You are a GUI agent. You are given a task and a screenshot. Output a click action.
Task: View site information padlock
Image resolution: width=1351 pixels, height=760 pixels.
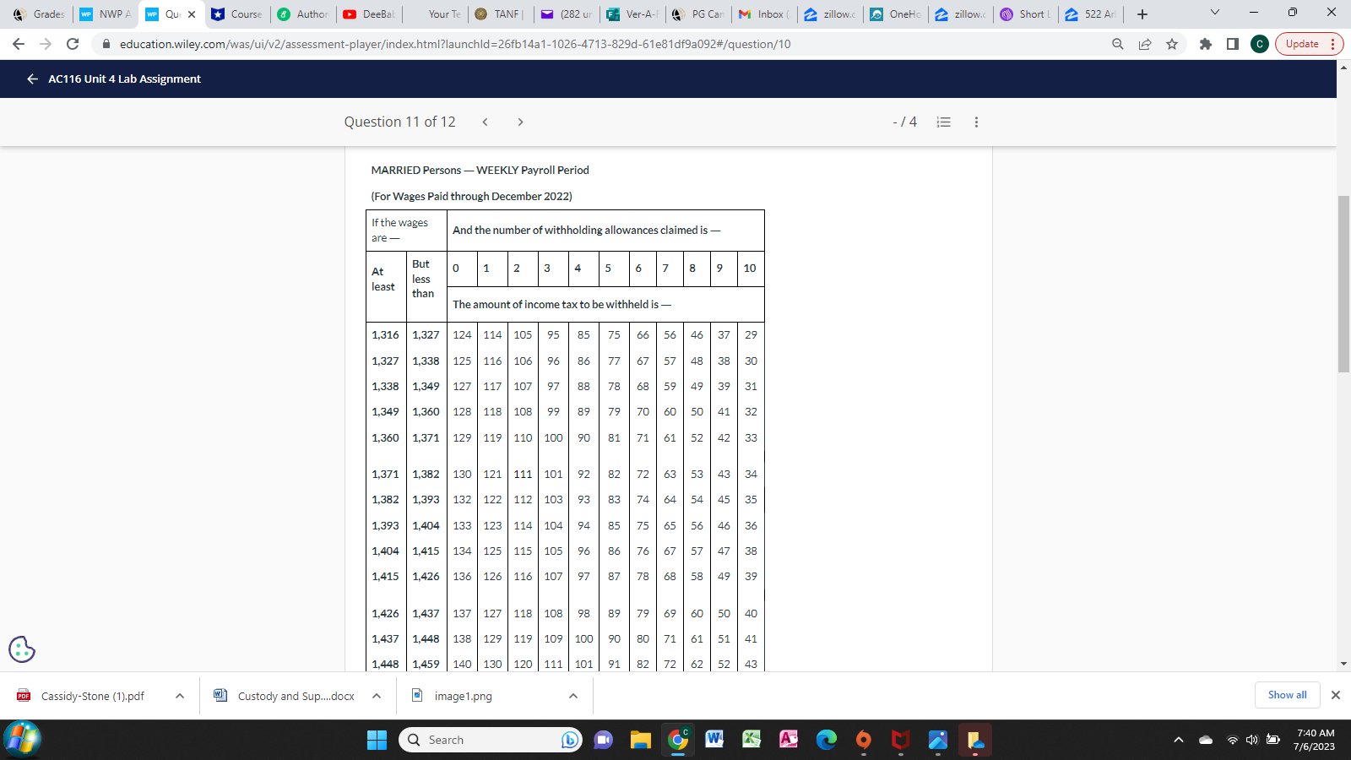coord(106,44)
